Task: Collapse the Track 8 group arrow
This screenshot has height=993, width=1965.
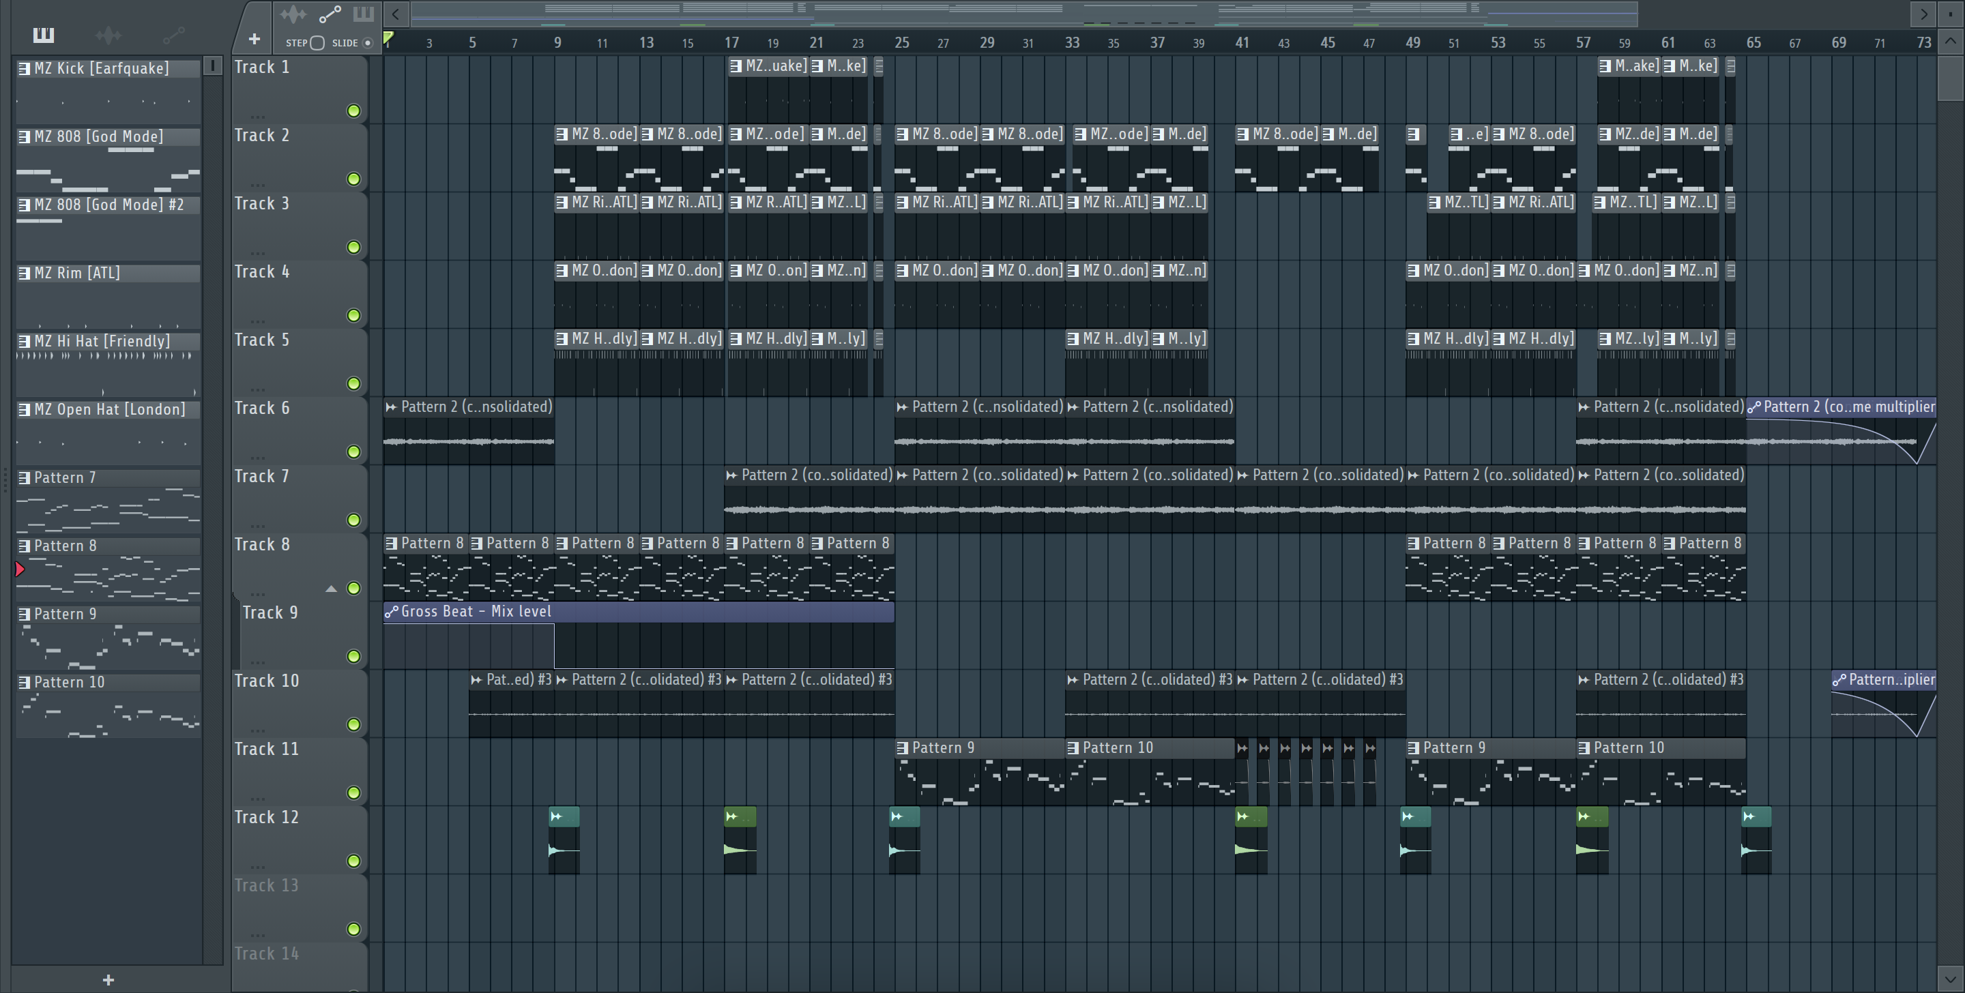Action: tap(331, 589)
